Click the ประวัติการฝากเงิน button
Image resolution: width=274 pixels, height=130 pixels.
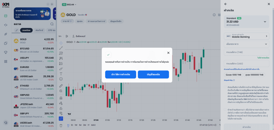click(121, 74)
